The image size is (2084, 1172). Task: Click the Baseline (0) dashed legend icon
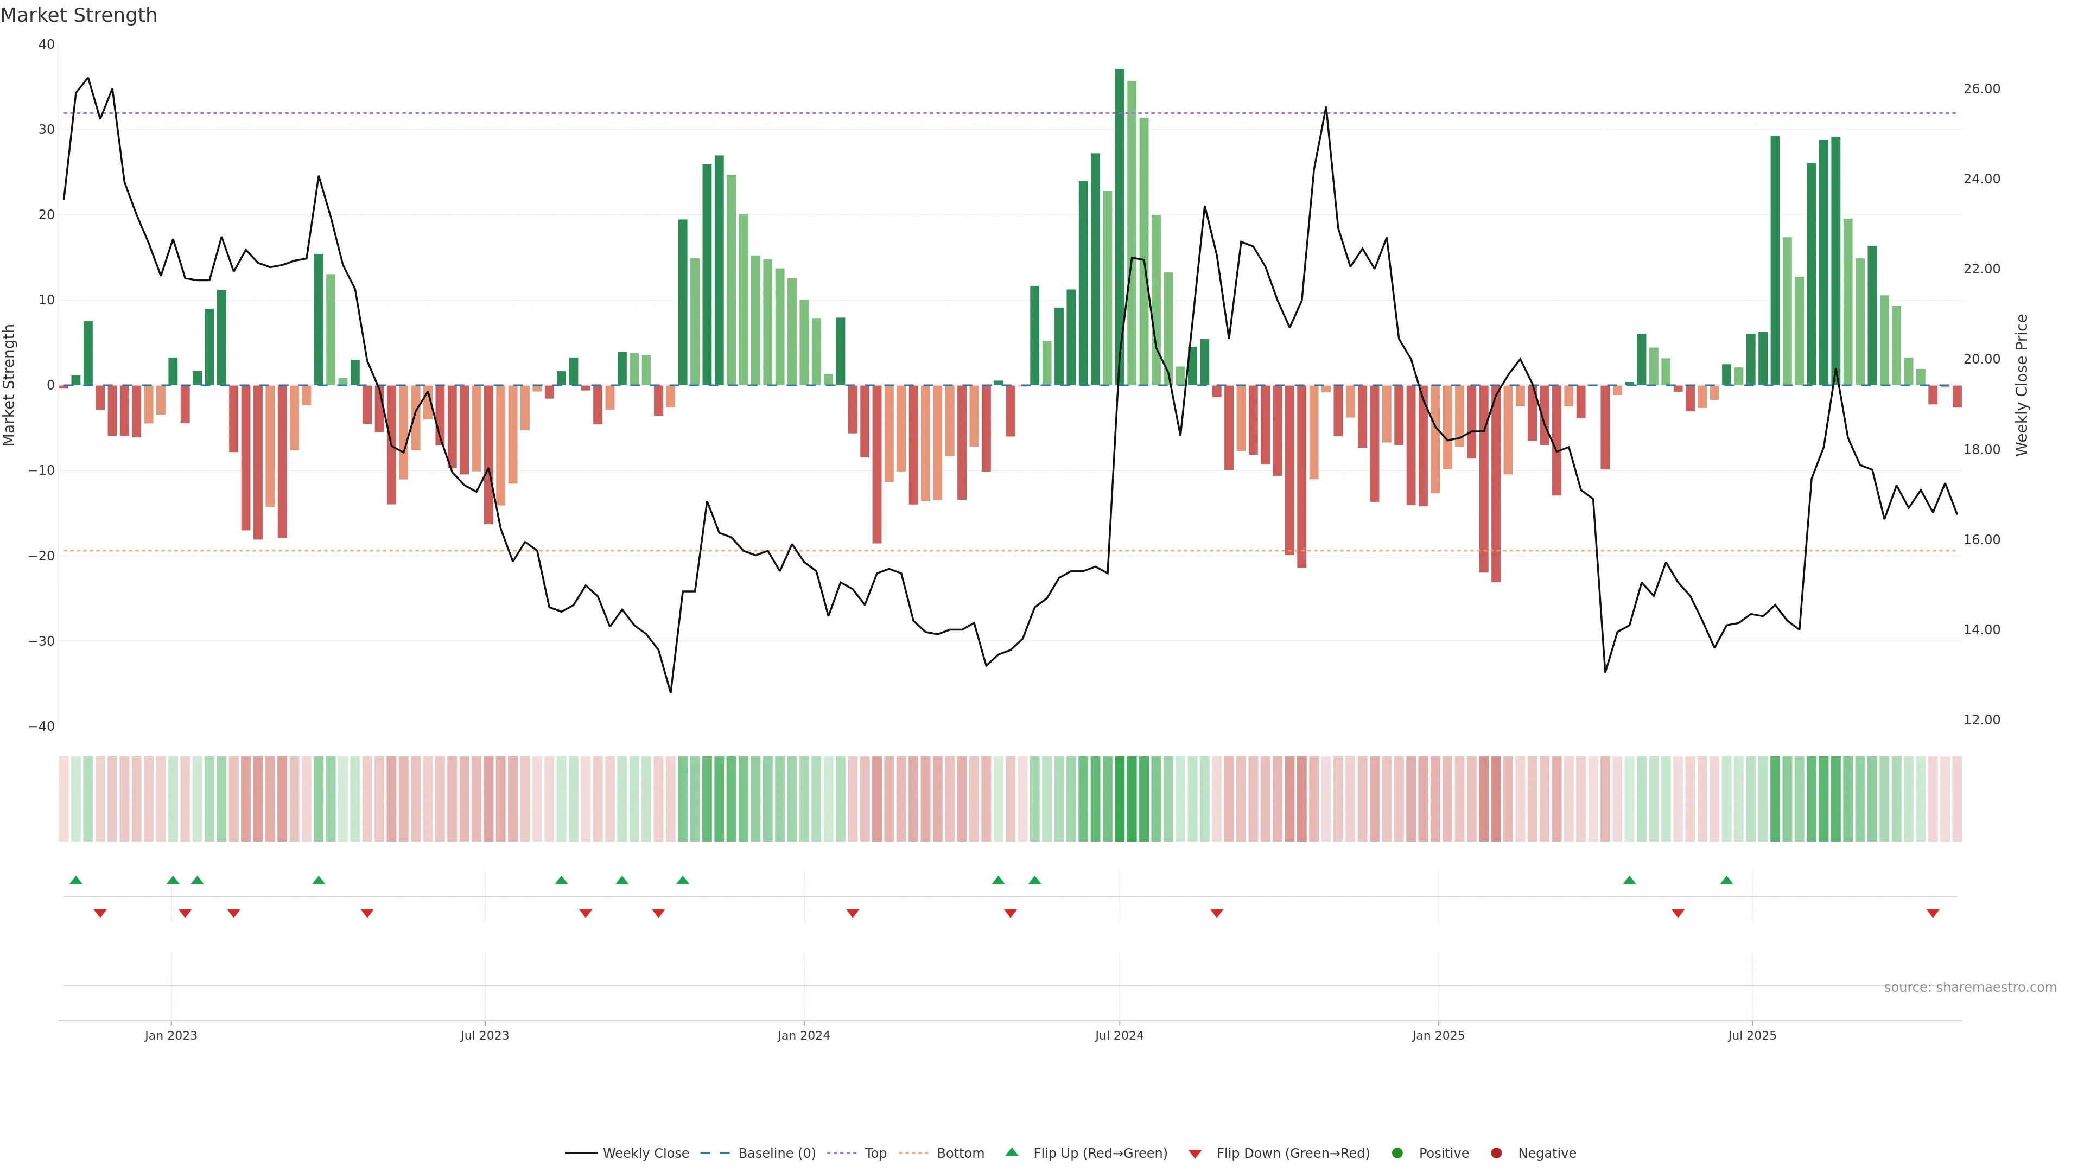point(714,1154)
